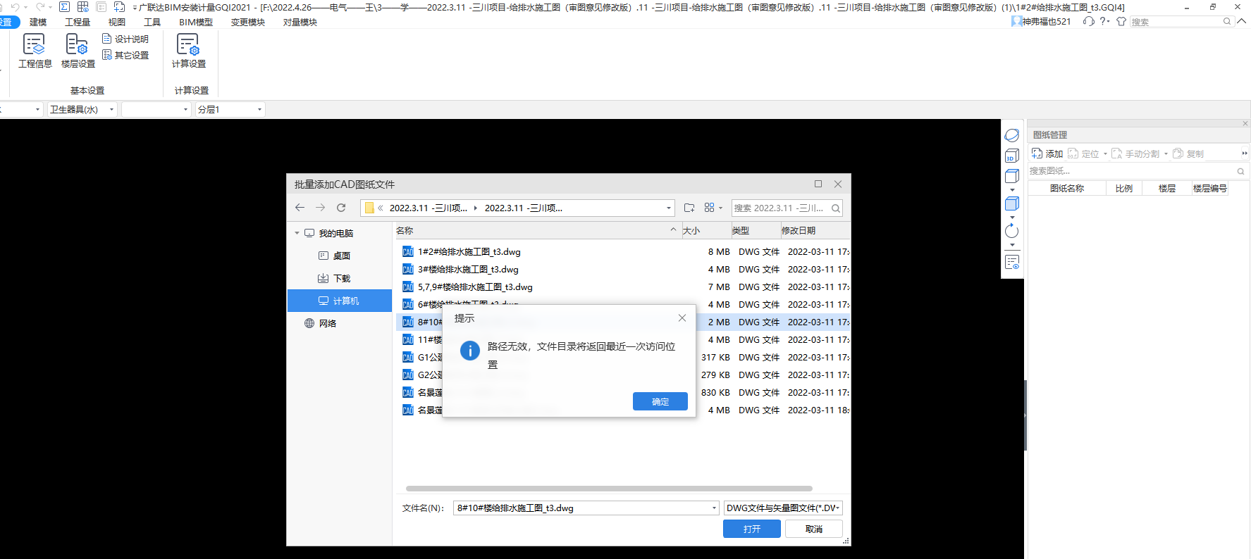The height and width of the screenshot is (559, 1251).
Task: Click the rotate view icon
Action: [1012, 231]
